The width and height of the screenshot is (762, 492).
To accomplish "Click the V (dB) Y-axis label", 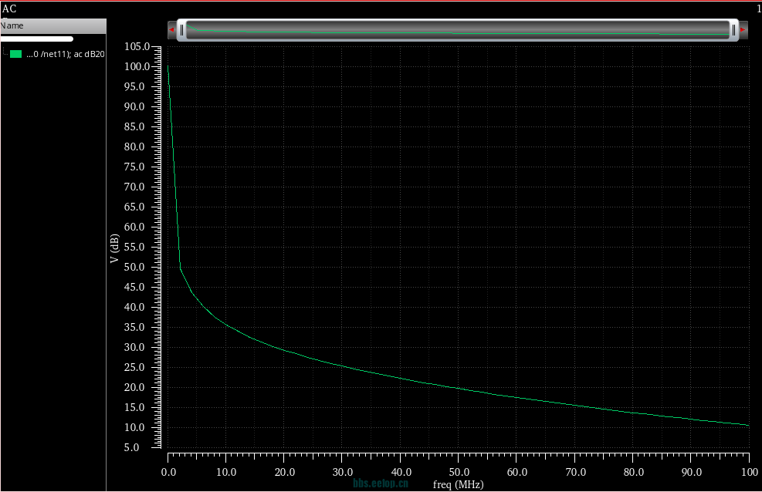I will (114, 248).
